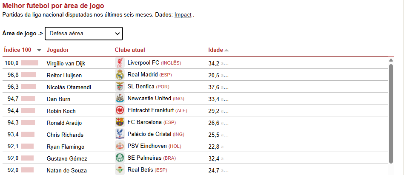Select Nicolás Otamendi in the player list
404x175 pixels.
tap(67, 87)
